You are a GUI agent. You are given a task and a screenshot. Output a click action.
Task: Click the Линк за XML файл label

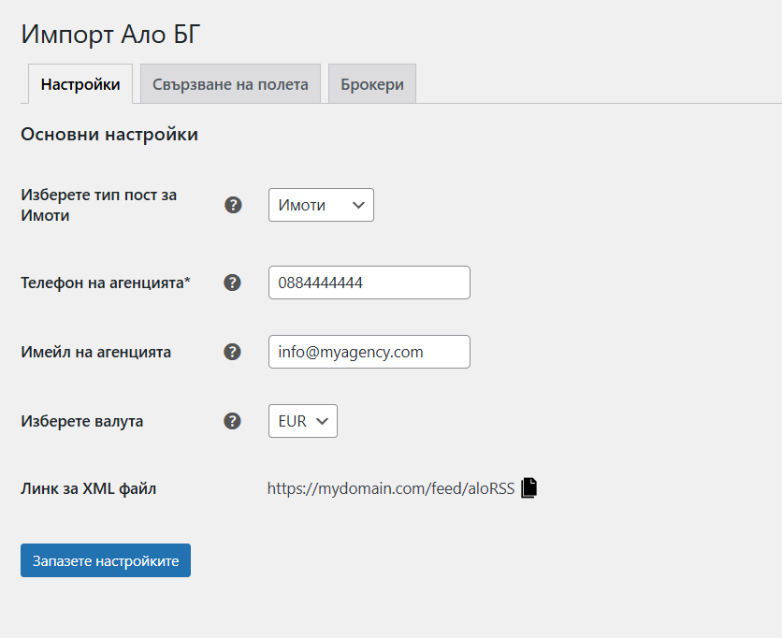pos(88,487)
